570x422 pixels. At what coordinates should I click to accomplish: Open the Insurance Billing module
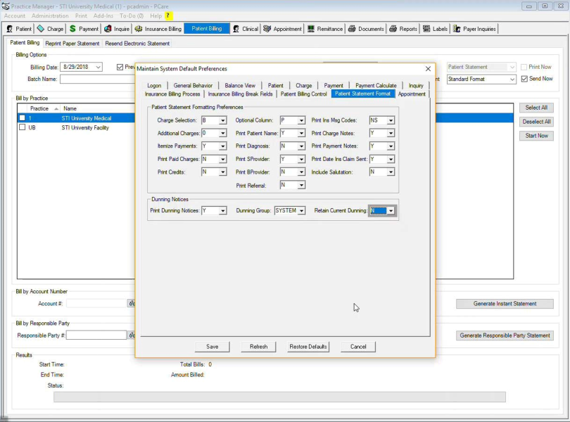pyautogui.click(x=158, y=29)
